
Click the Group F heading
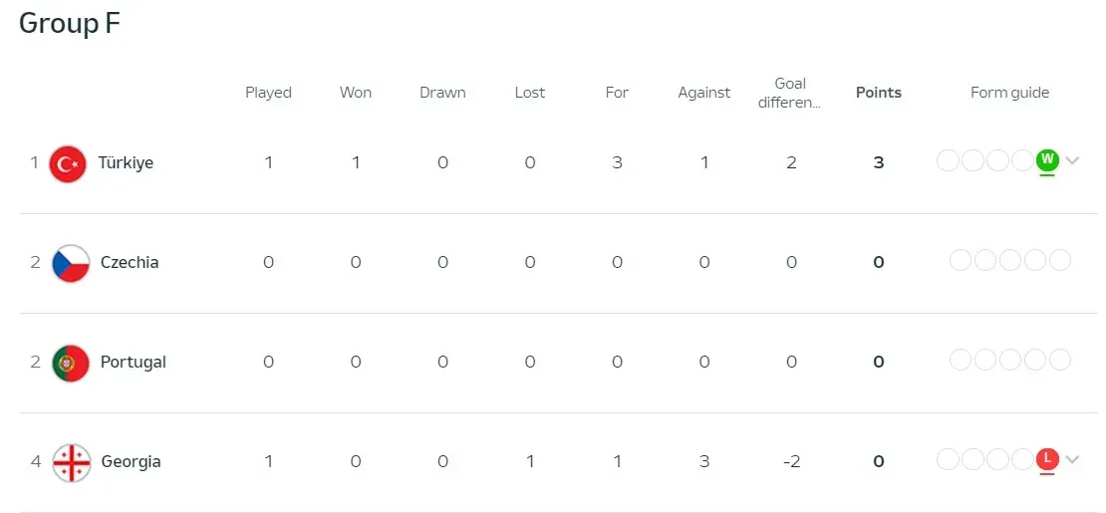(x=70, y=24)
